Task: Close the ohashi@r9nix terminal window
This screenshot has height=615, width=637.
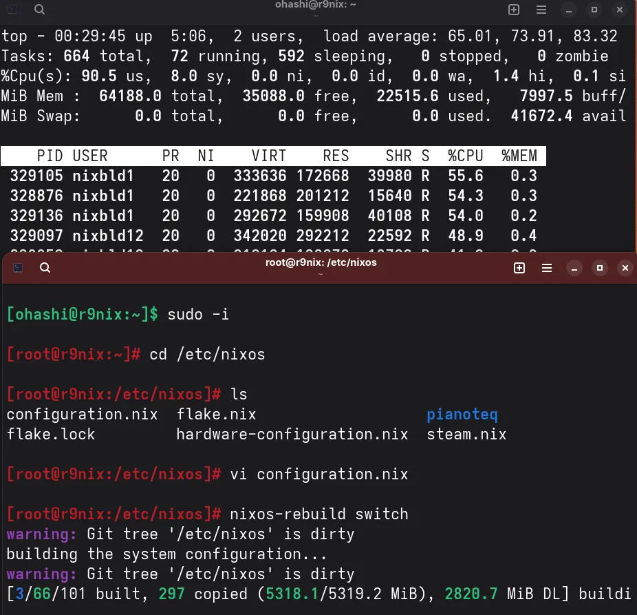Action: click(620, 10)
